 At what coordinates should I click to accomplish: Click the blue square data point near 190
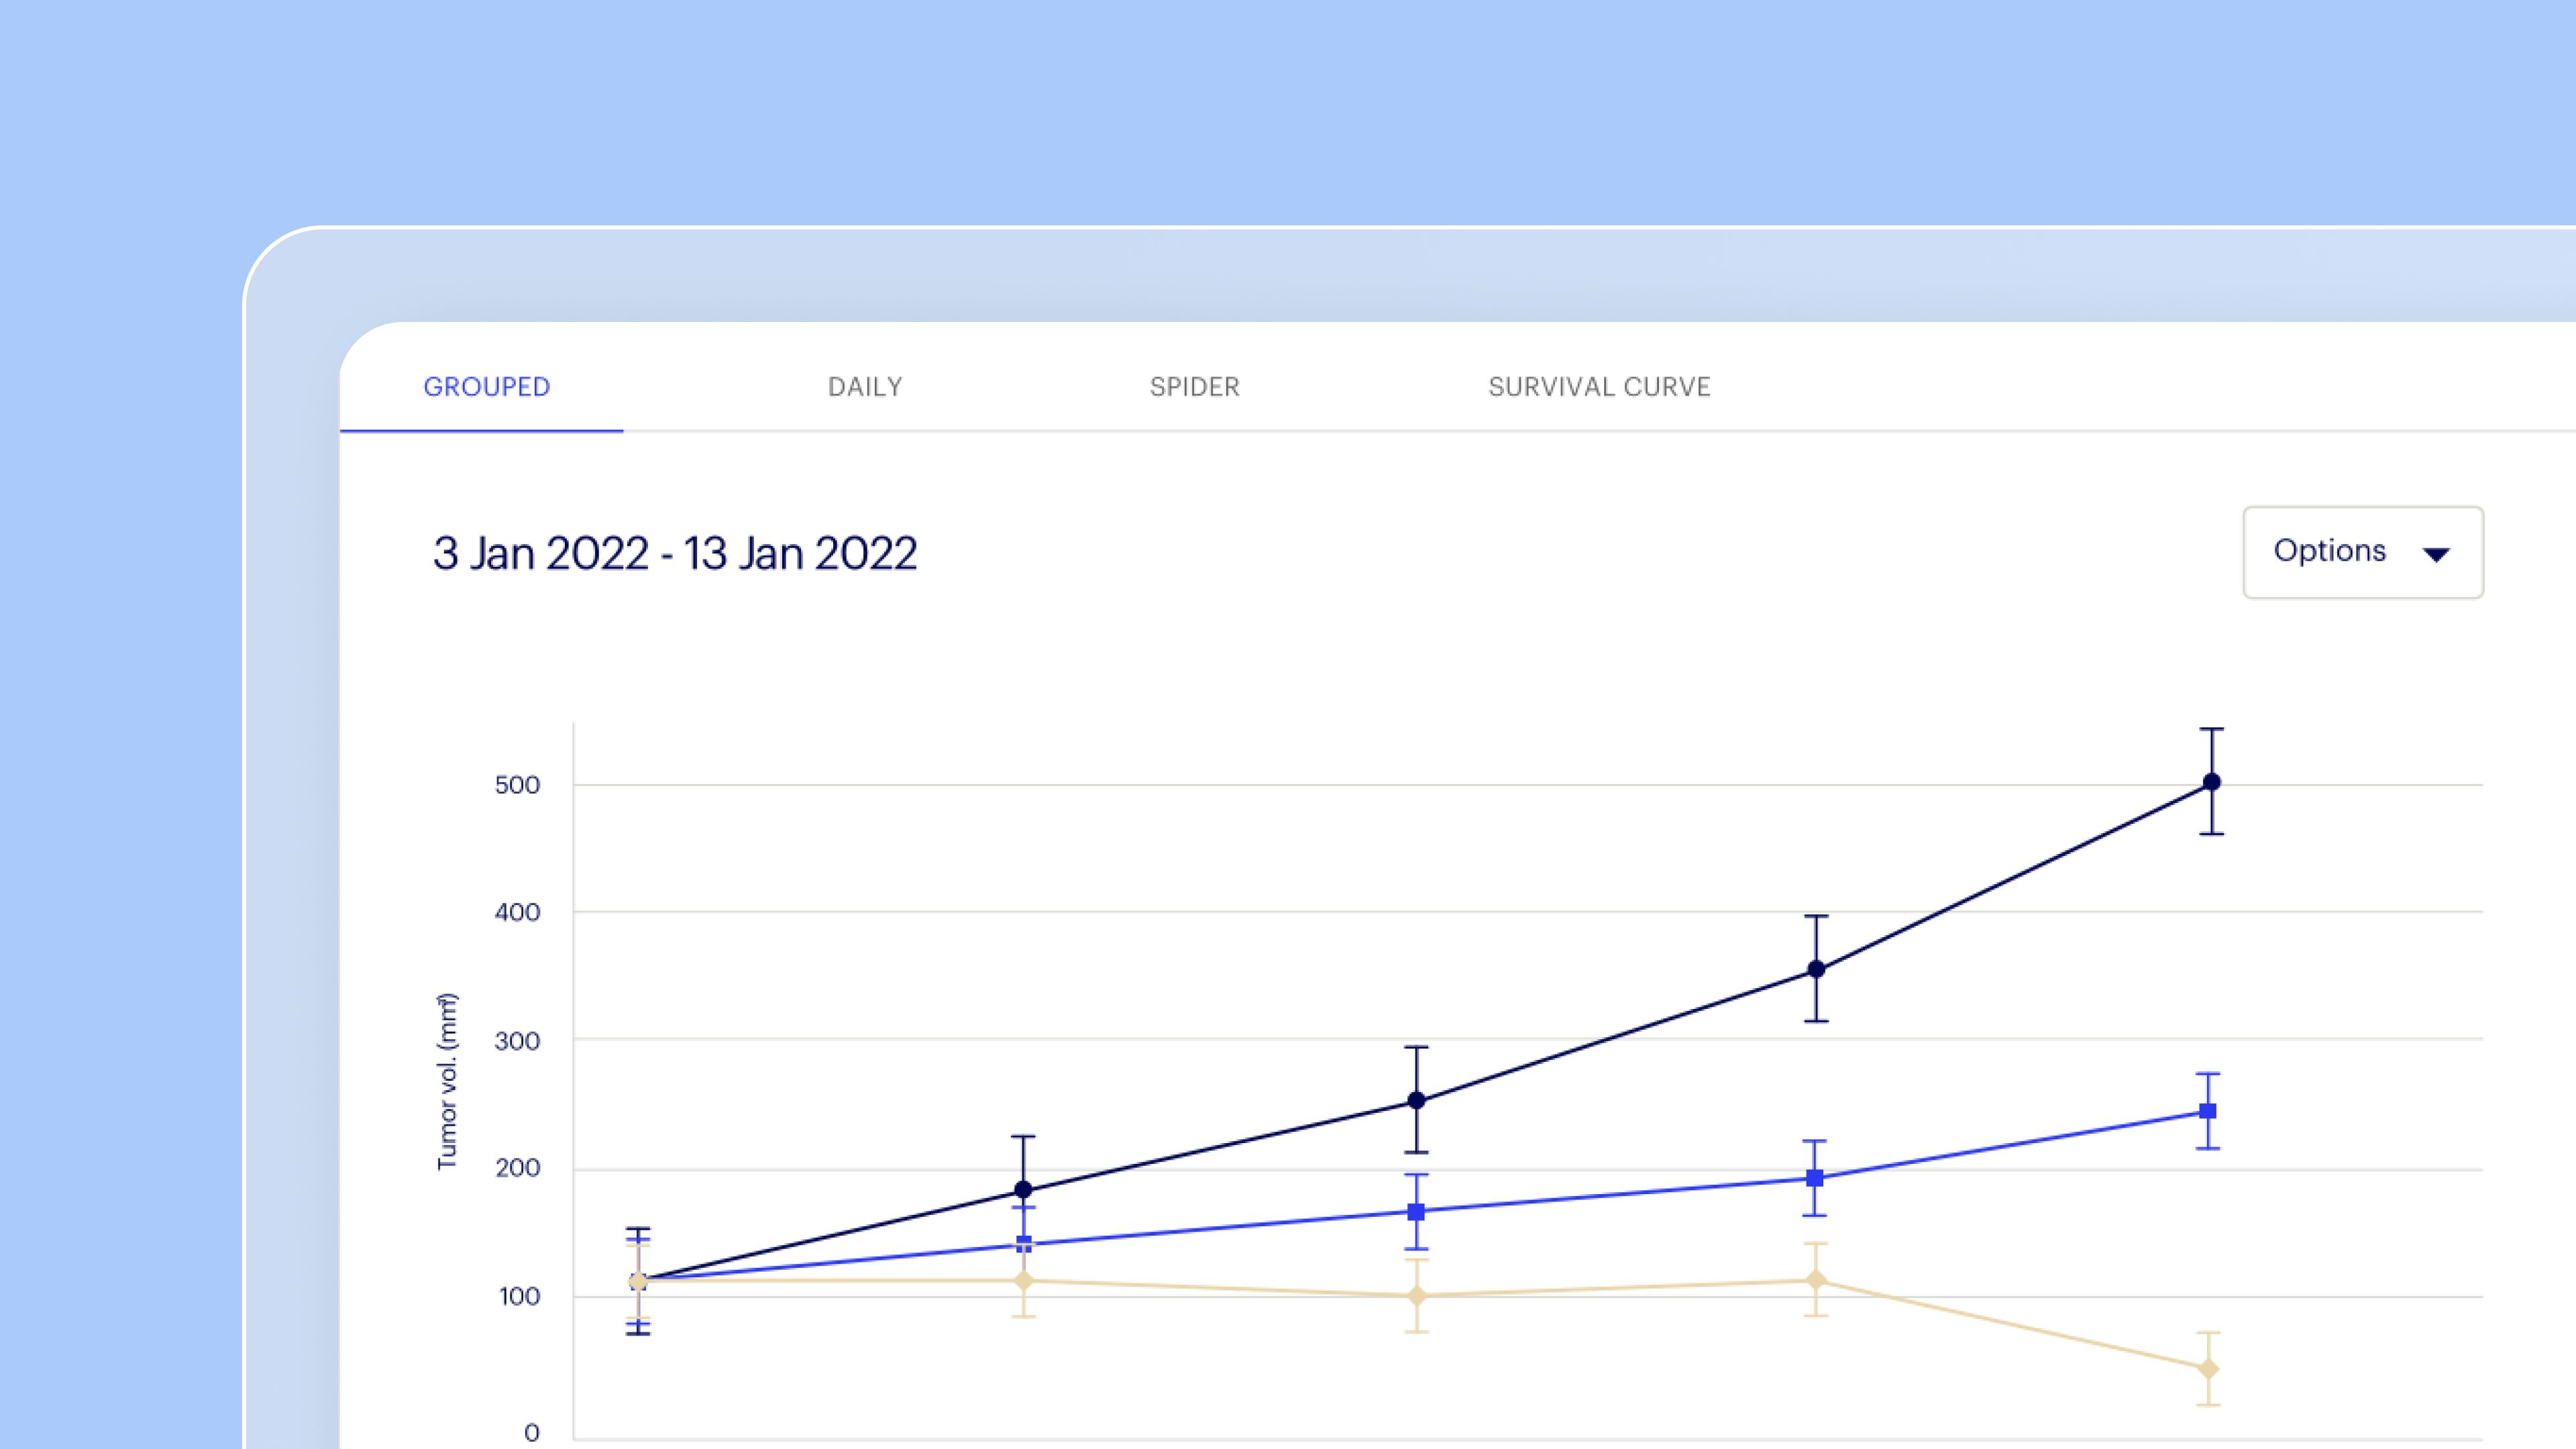coord(1815,1178)
